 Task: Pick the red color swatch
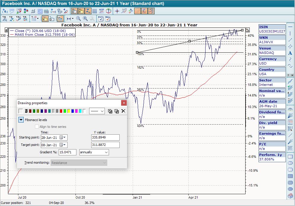[x=61, y=111]
